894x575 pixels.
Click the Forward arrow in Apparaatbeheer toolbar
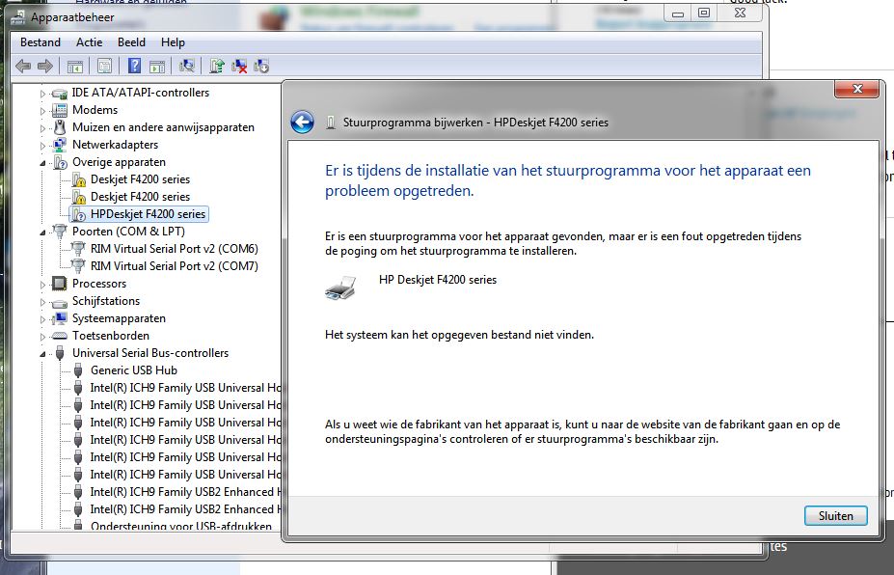[45, 67]
